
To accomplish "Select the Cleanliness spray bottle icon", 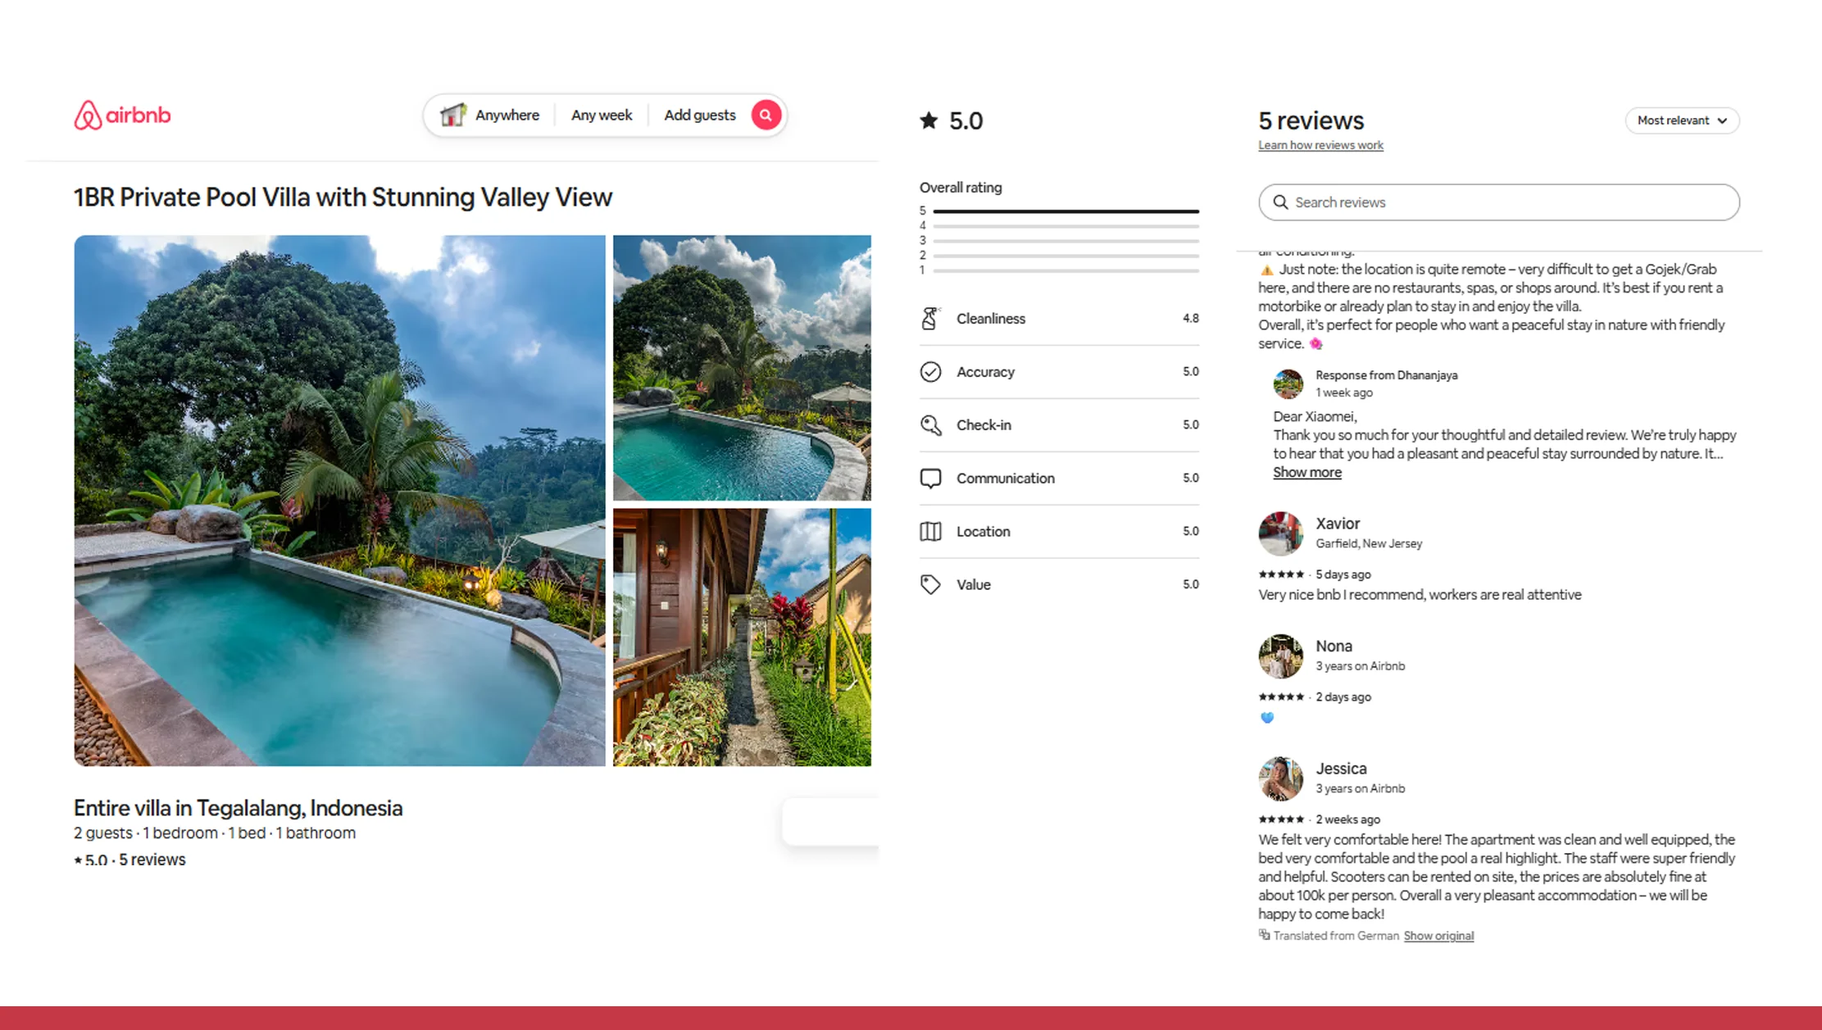I will (x=931, y=318).
